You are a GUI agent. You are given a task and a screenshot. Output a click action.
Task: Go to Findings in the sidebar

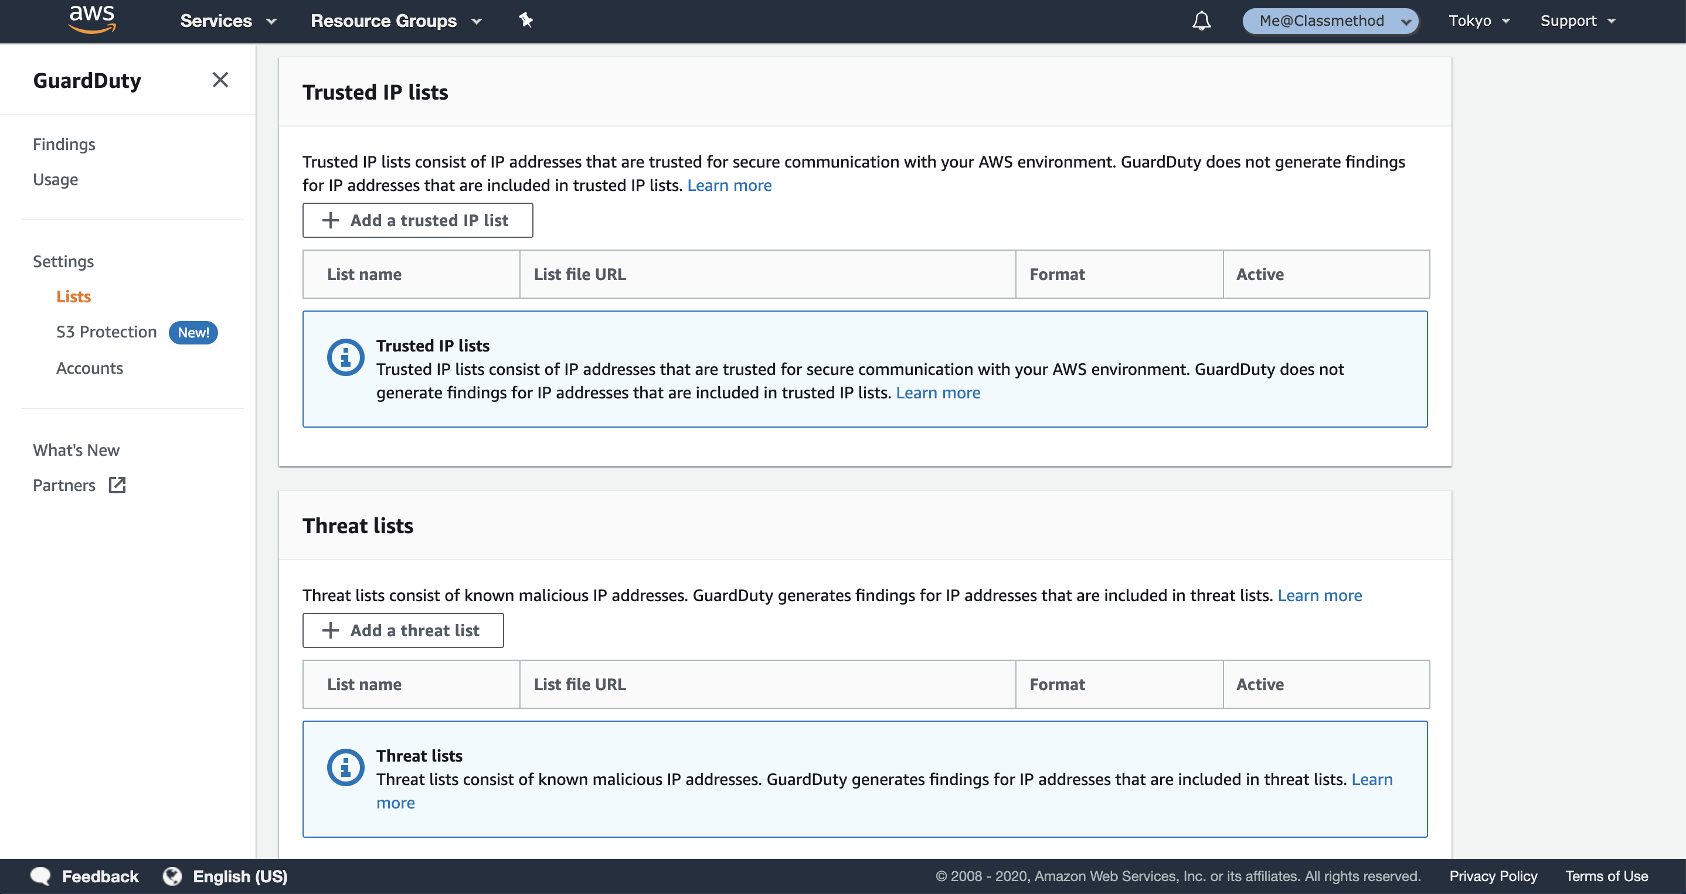pyautogui.click(x=64, y=144)
